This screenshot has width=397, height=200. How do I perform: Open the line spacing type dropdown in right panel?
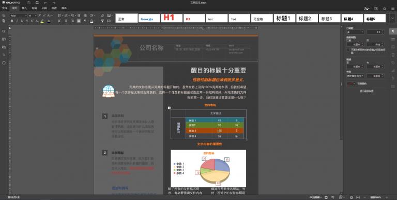355,32
